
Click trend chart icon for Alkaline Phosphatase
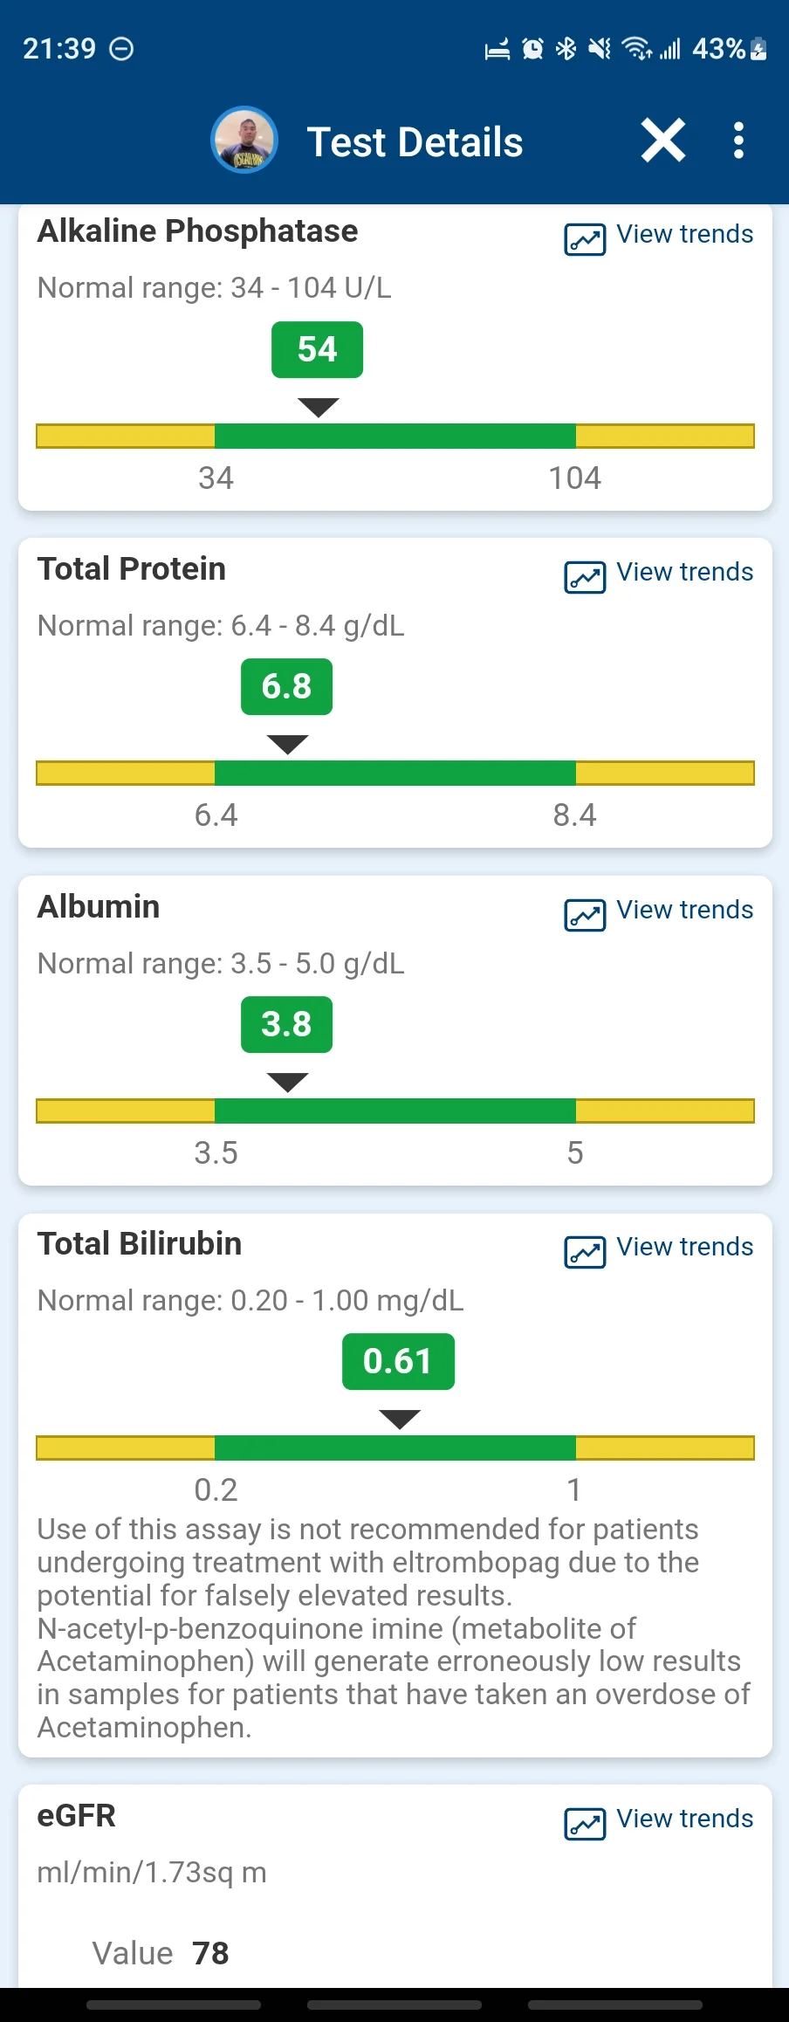pyautogui.click(x=585, y=239)
